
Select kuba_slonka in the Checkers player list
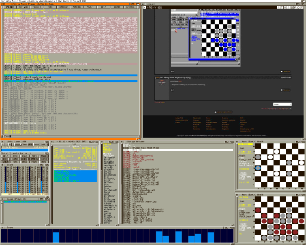pyautogui.click(x=246, y=160)
